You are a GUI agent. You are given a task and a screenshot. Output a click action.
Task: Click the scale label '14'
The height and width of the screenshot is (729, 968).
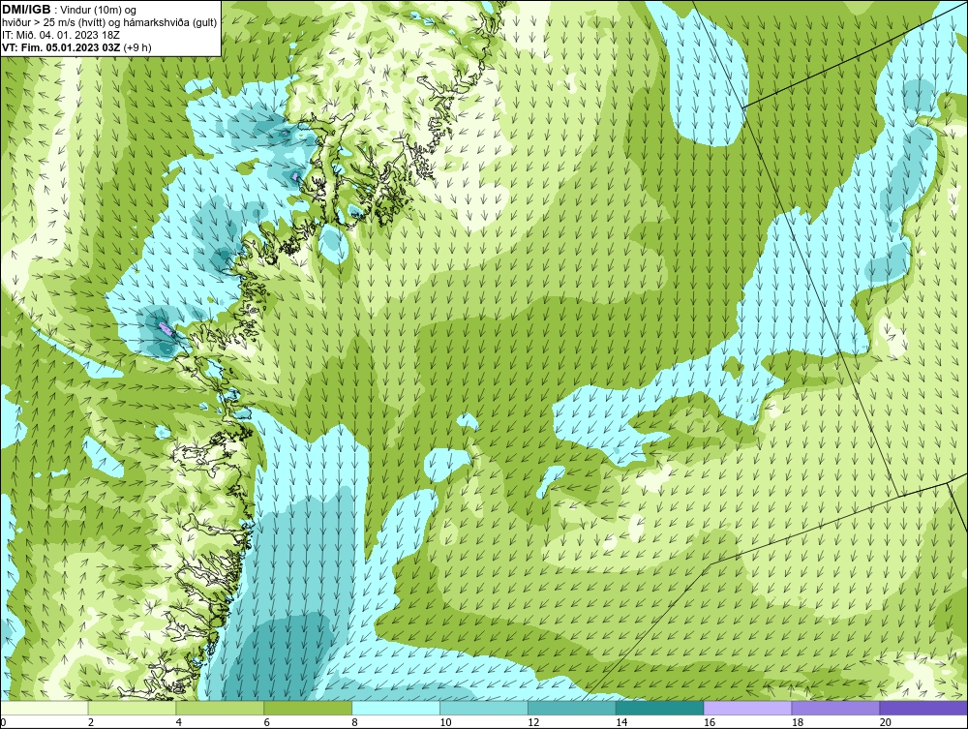[x=621, y=722]
